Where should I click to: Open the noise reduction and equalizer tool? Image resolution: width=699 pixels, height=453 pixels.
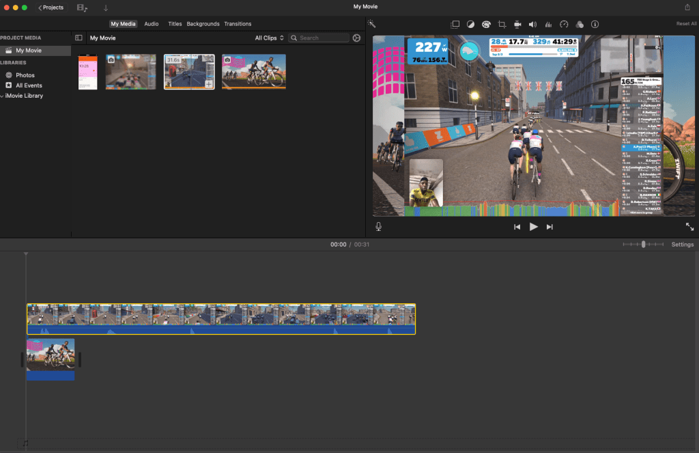click(x=547, y=24)
